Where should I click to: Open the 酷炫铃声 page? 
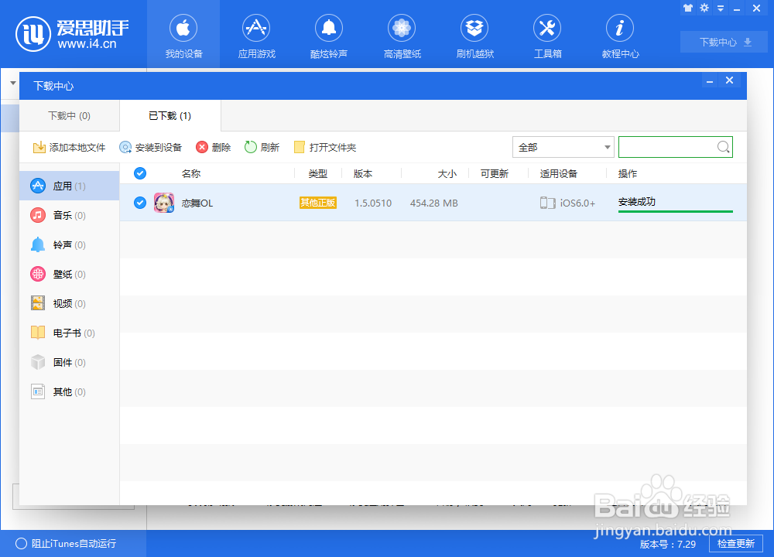coord(328,34)
